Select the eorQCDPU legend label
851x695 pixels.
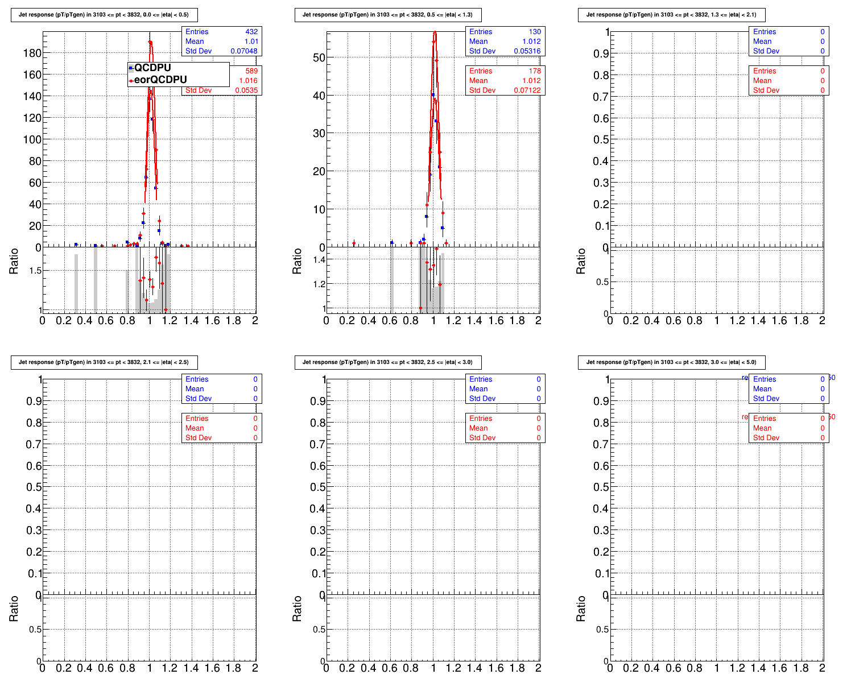160,80
